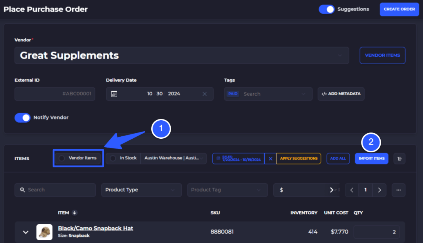
Task: Open the Great Supplements vendor dropdown
Action: (x=182, y=55)
